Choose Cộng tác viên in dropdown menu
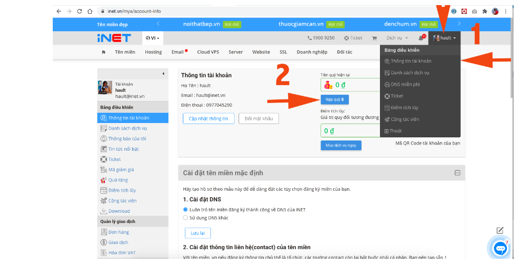 pos(420,119)
